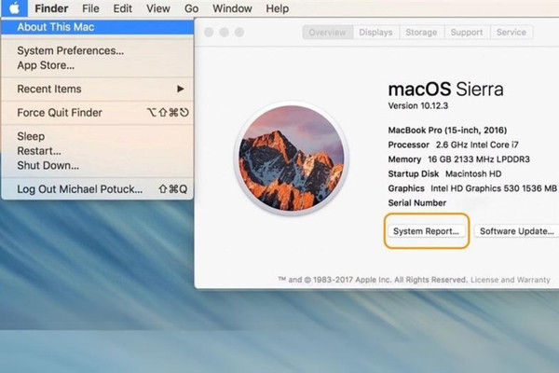The width and height of the screenshot is (559, 373).
Task: Click the macOS Sierra mountain logo
Action: click(x=292, y=159)
